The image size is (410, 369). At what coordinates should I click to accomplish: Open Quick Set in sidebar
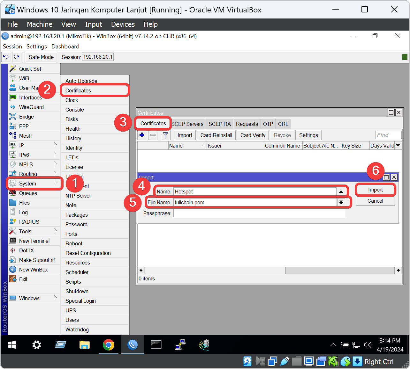pyautogui.click(x=30, y=69)
